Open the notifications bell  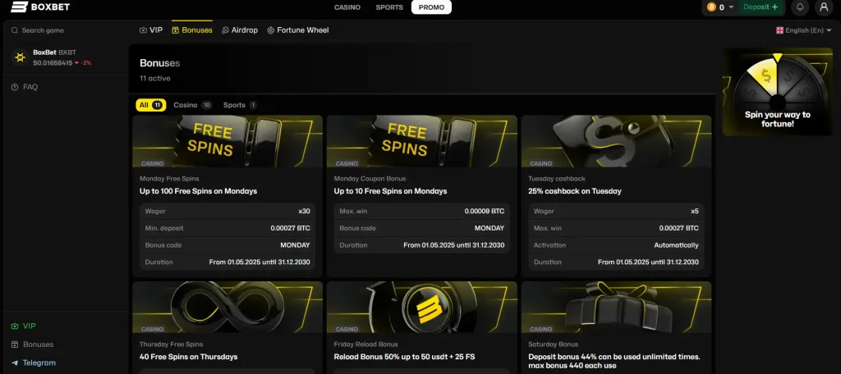(x=800, y=7)
